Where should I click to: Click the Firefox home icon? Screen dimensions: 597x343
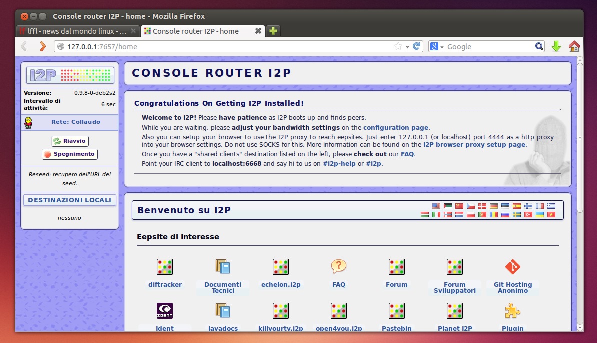click(574, 46)
